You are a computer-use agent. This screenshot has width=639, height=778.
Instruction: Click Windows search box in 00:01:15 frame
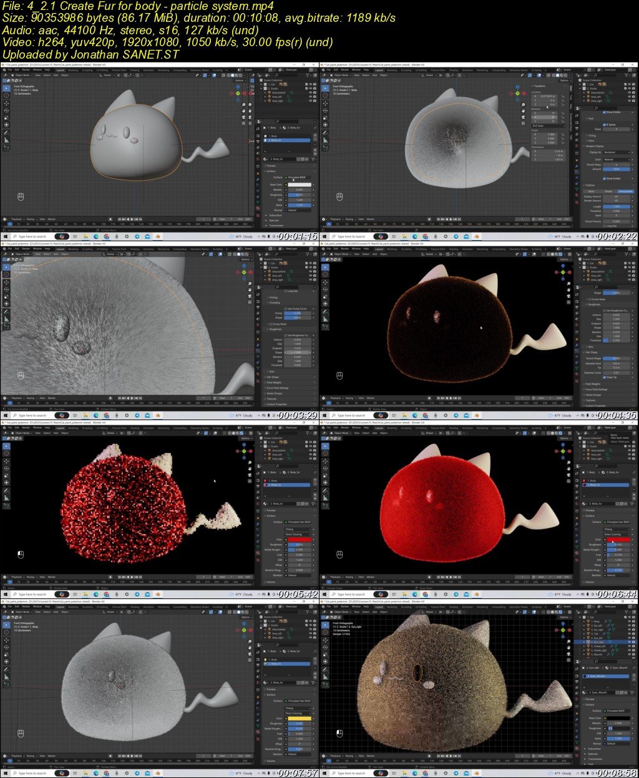coord(31,236)
